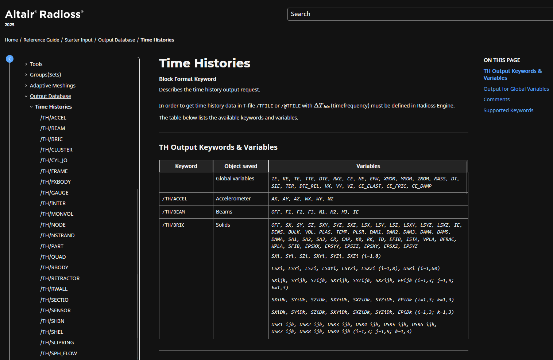Click the Accelerometer table cell

(x=241, y=199)
